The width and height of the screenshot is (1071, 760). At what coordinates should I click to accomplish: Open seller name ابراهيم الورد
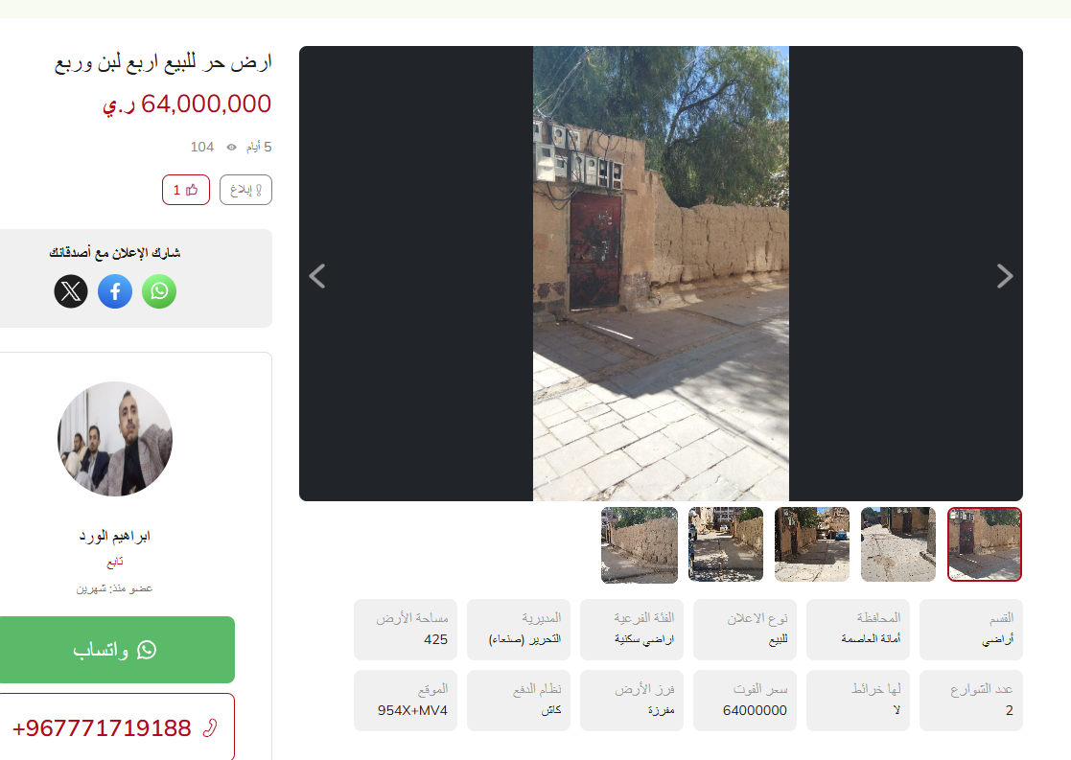(x=115, y=536)
